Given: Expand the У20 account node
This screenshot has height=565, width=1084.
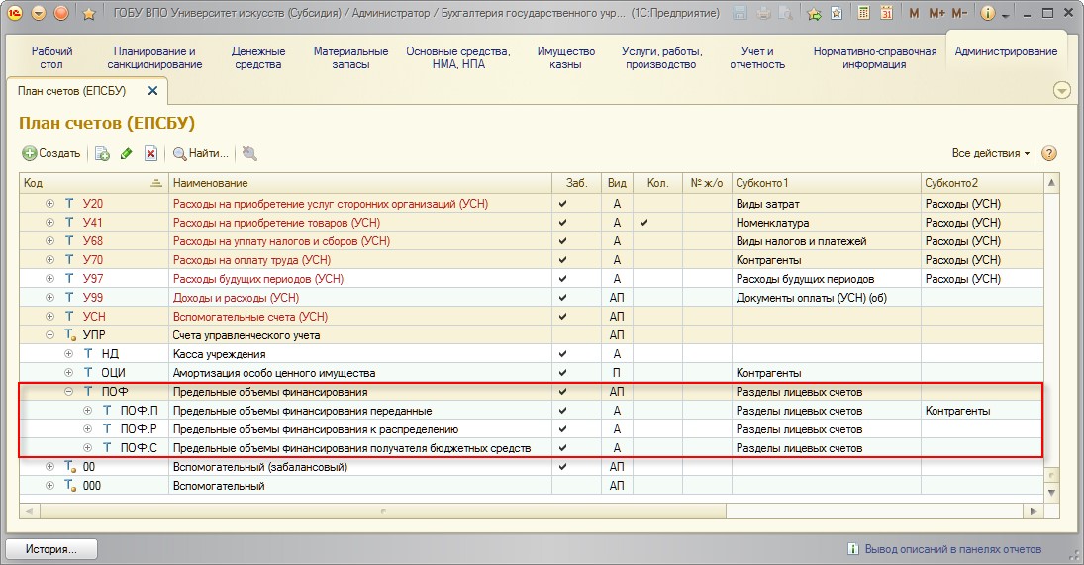Looking at the screenshot, I should 49,204.
